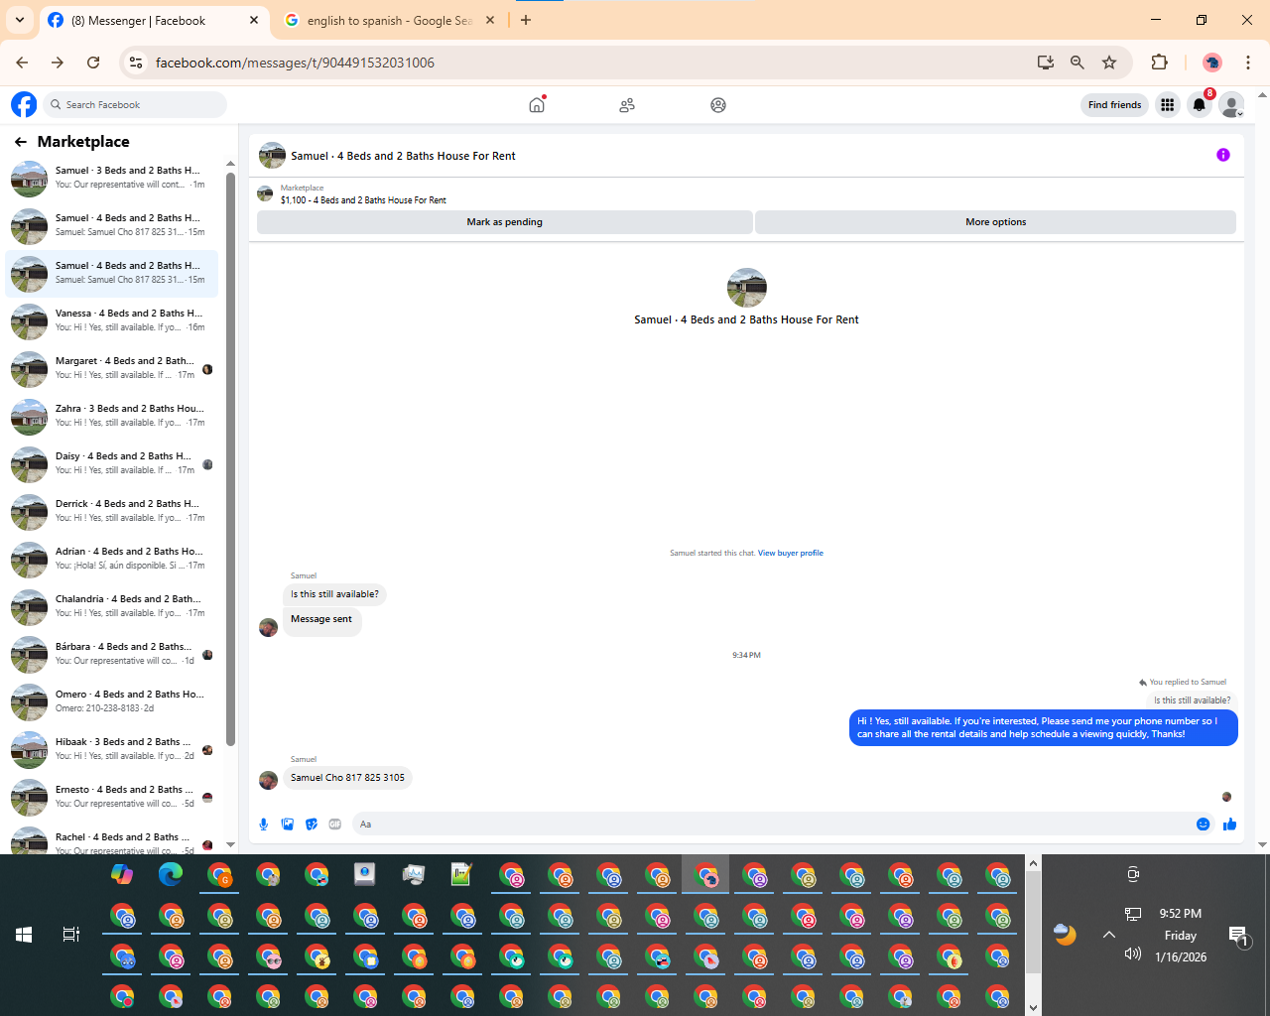Open the conversation title Samuel 4 Beds header
Image resolution: width=1270 pixels, height=1016 pixels.
pyautogui.click(x=403, y=156)
